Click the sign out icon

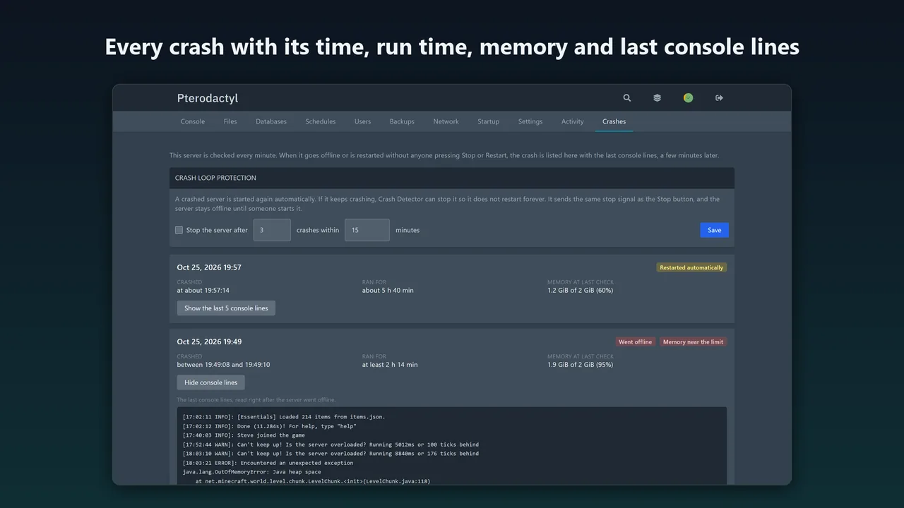[x=719, y=98]
